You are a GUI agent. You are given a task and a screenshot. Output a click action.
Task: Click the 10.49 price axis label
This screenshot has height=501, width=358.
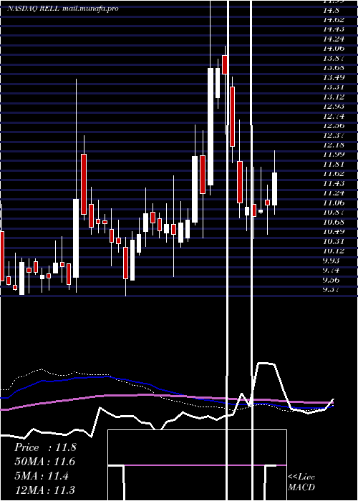(334, 231)
